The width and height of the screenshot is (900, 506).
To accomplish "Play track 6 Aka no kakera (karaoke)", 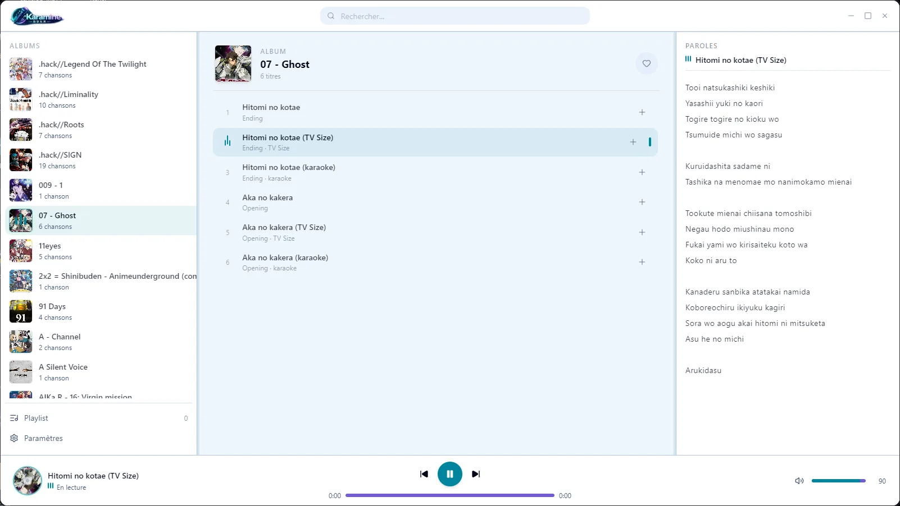I will (x=435, y=262).
